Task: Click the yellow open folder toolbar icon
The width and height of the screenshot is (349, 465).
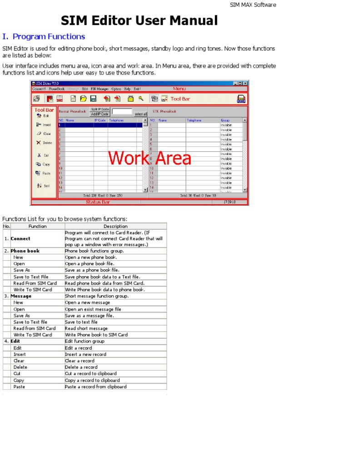Action: click(x=83, y=99)
